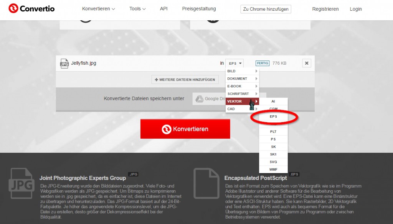
Task: Expand the Tools navigation menu
Action: tap(137, 9)
